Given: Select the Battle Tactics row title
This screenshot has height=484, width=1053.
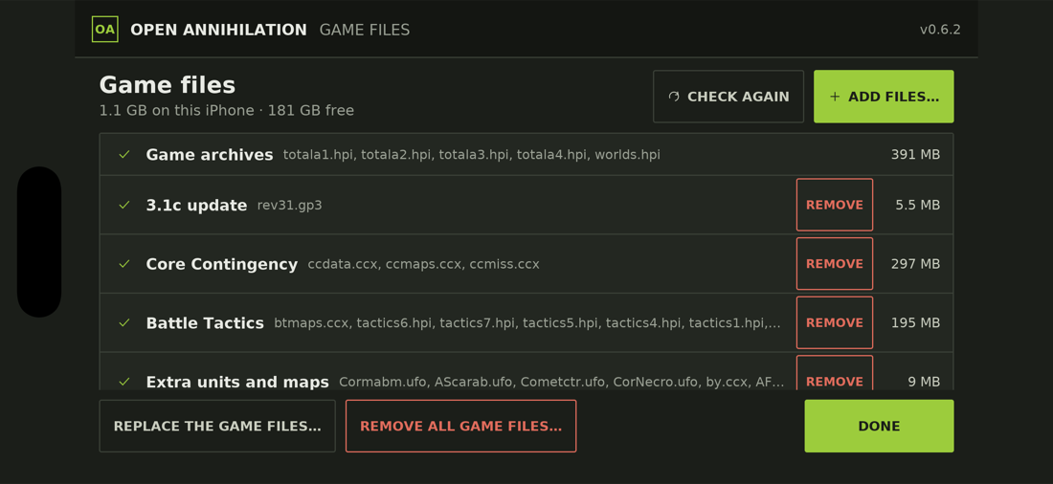Looking at the screenshot, I should [205, 323].
